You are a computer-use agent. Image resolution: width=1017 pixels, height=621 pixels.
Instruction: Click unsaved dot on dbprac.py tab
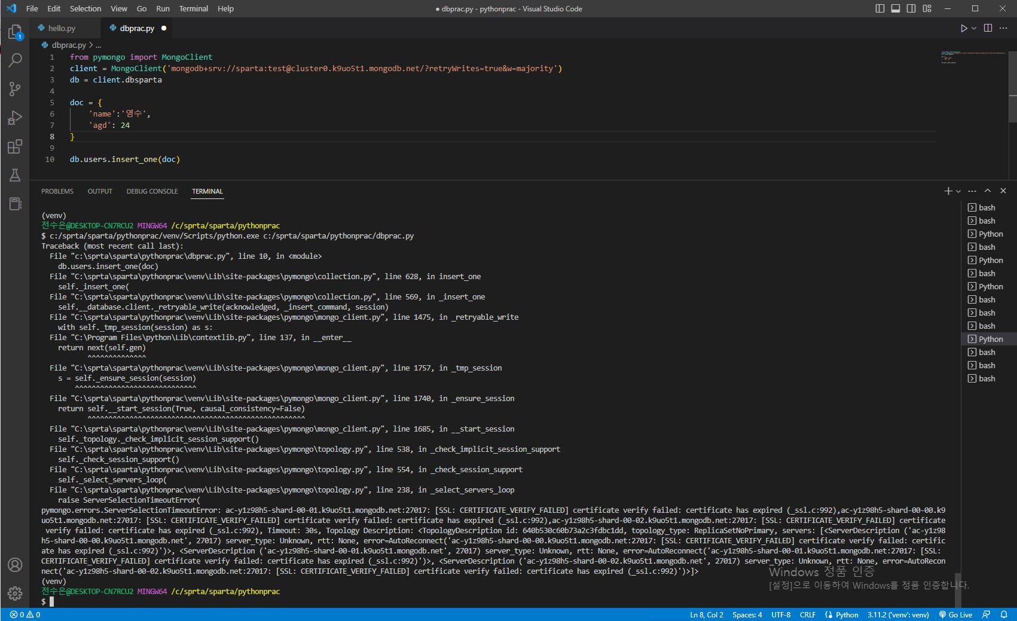164,28
